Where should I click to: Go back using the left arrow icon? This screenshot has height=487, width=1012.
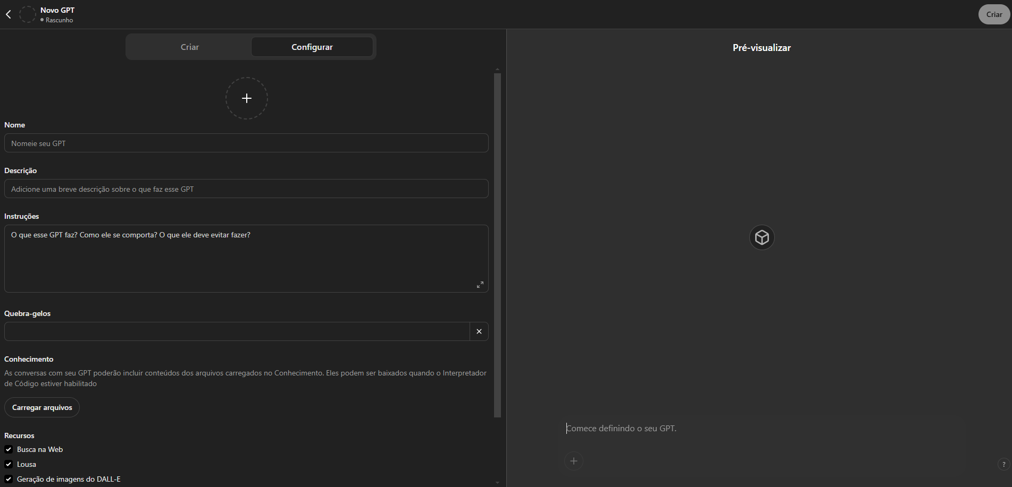point(8,14)
